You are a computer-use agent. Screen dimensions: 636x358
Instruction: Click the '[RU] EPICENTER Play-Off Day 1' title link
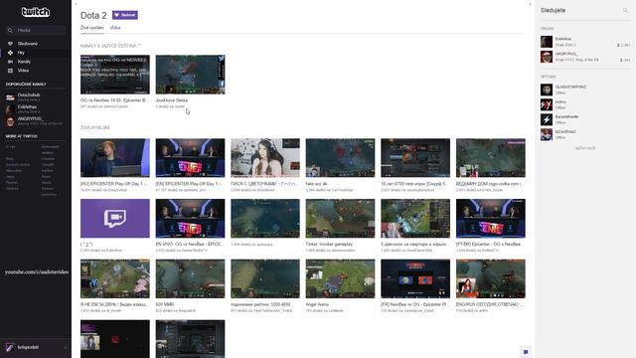tap(115, 184)
